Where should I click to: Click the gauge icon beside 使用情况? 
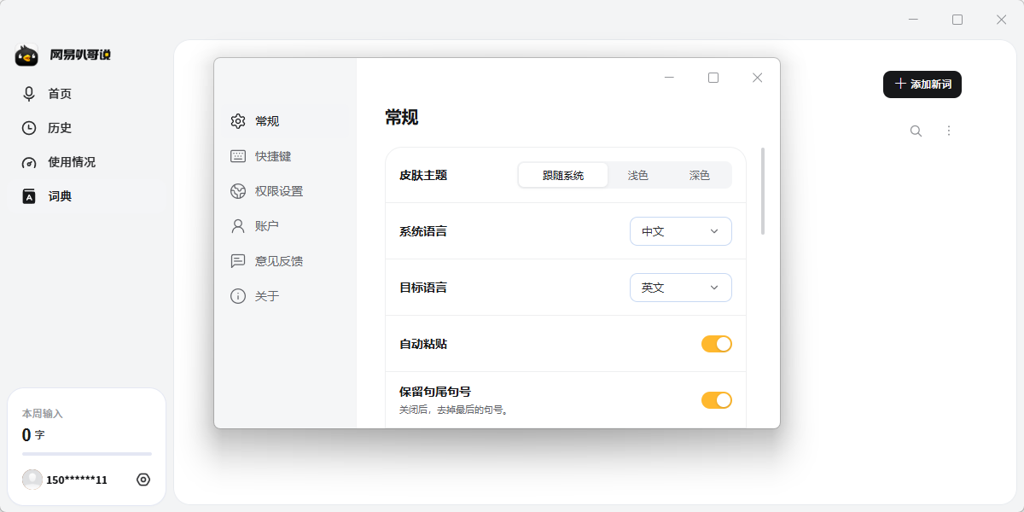tap(29, 162)
